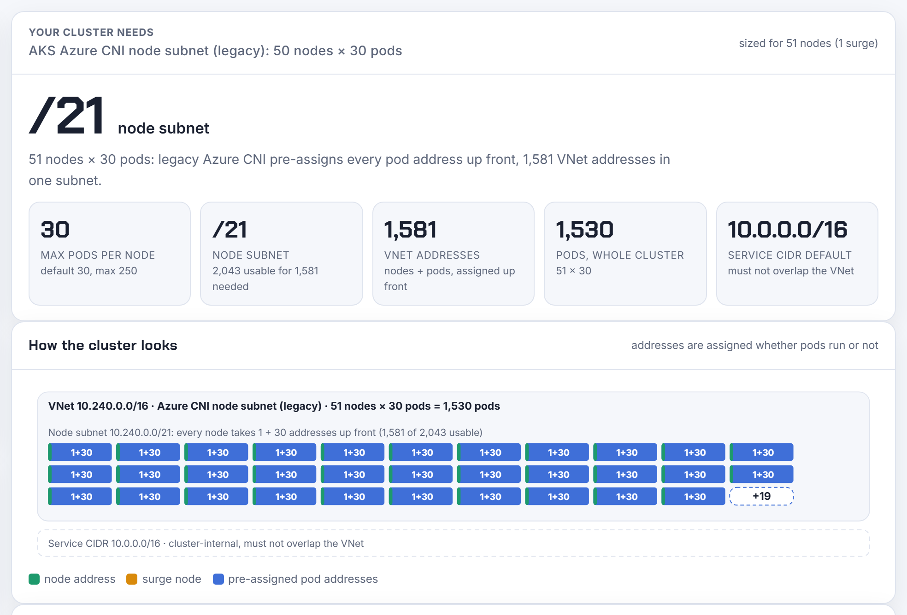This screenshot has width=907, height=615.
Task: Open the Max Pods Per Node card
Action: [110, 254]
